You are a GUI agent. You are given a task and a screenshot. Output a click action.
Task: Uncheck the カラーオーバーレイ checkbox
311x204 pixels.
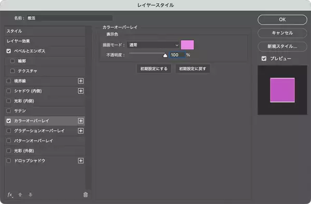point(8,121)
